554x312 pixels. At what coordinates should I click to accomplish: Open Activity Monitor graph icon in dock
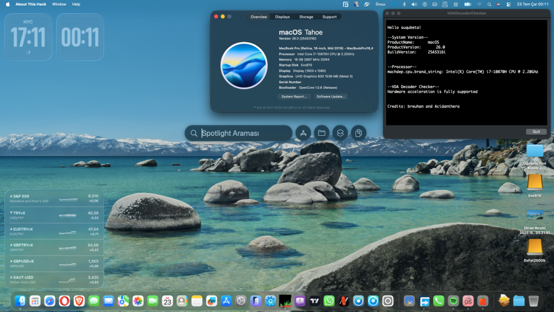point(285,301)
